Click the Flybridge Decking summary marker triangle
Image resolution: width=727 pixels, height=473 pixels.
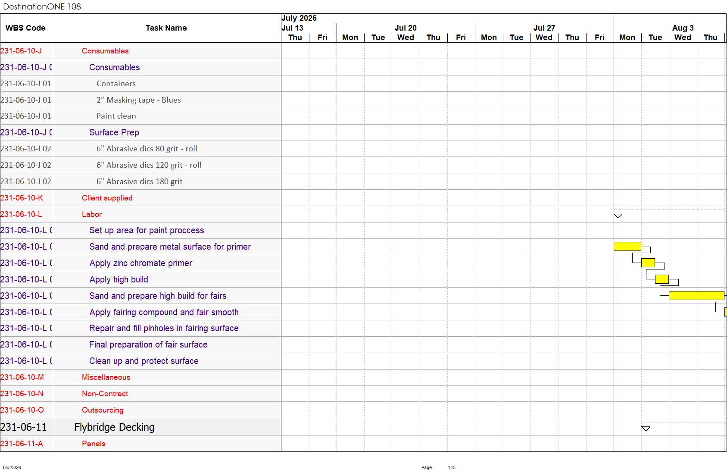646,429
